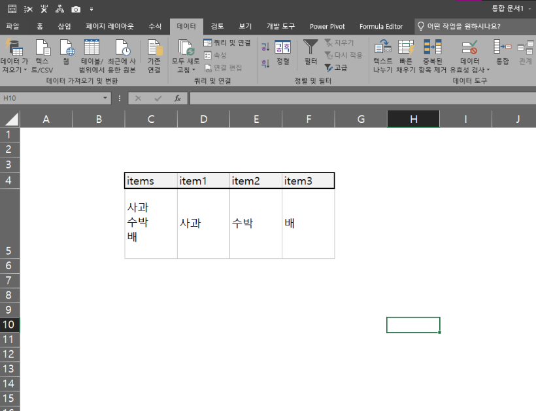Click Data Validation (데이터 유효성 검사) icon
536x411 pixels.
click(469, 47)
